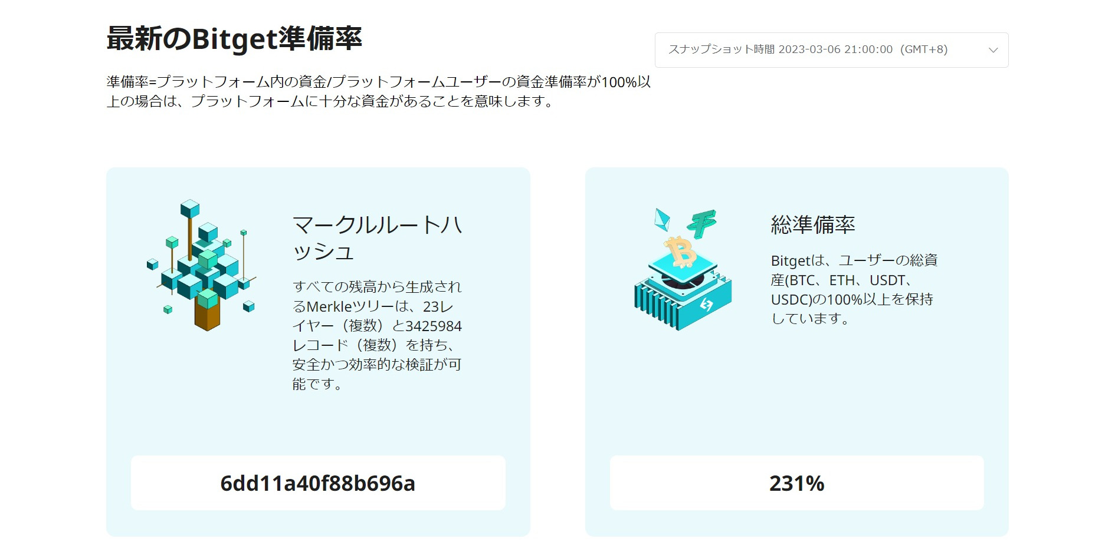Click the total reserve description mentioning BTC, ETH, USDT
This screenshot has width=1115, height=555.
854,289
